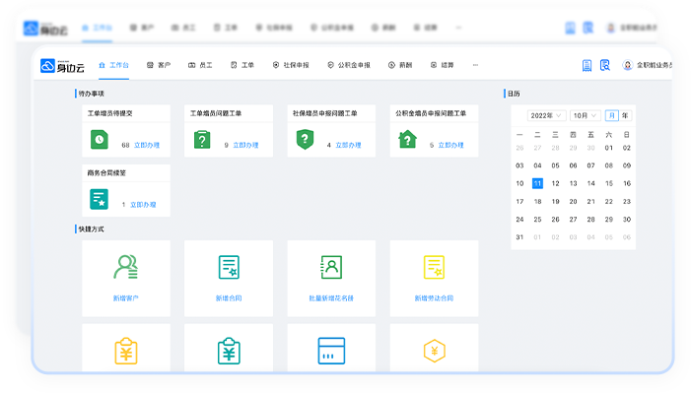Select highlighted date 11 in calendar
This screenshot has height=393, width=691.
tap(537, 183)
